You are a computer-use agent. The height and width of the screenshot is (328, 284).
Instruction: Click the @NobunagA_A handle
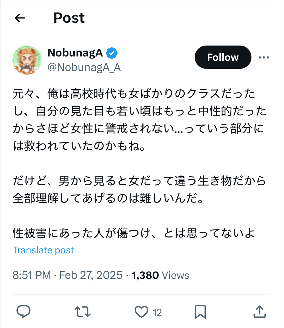pos(84,67)
